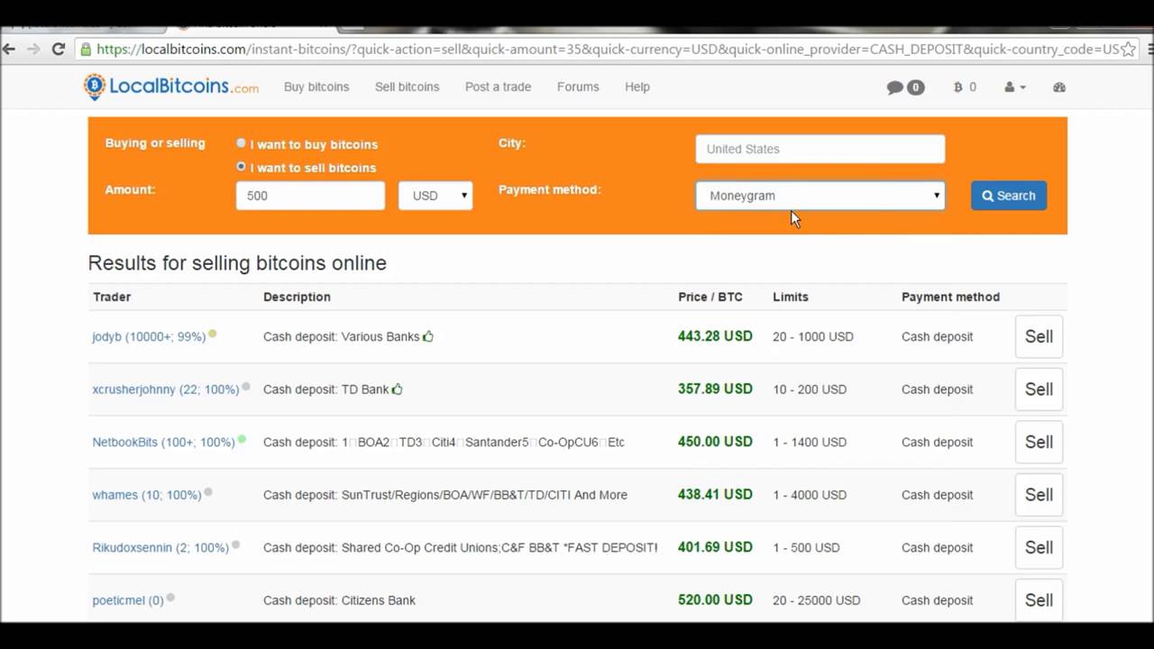Click the 'Trader' column header
The width and height of the screenshot is (1154, 649).
(x=112, y=297)
